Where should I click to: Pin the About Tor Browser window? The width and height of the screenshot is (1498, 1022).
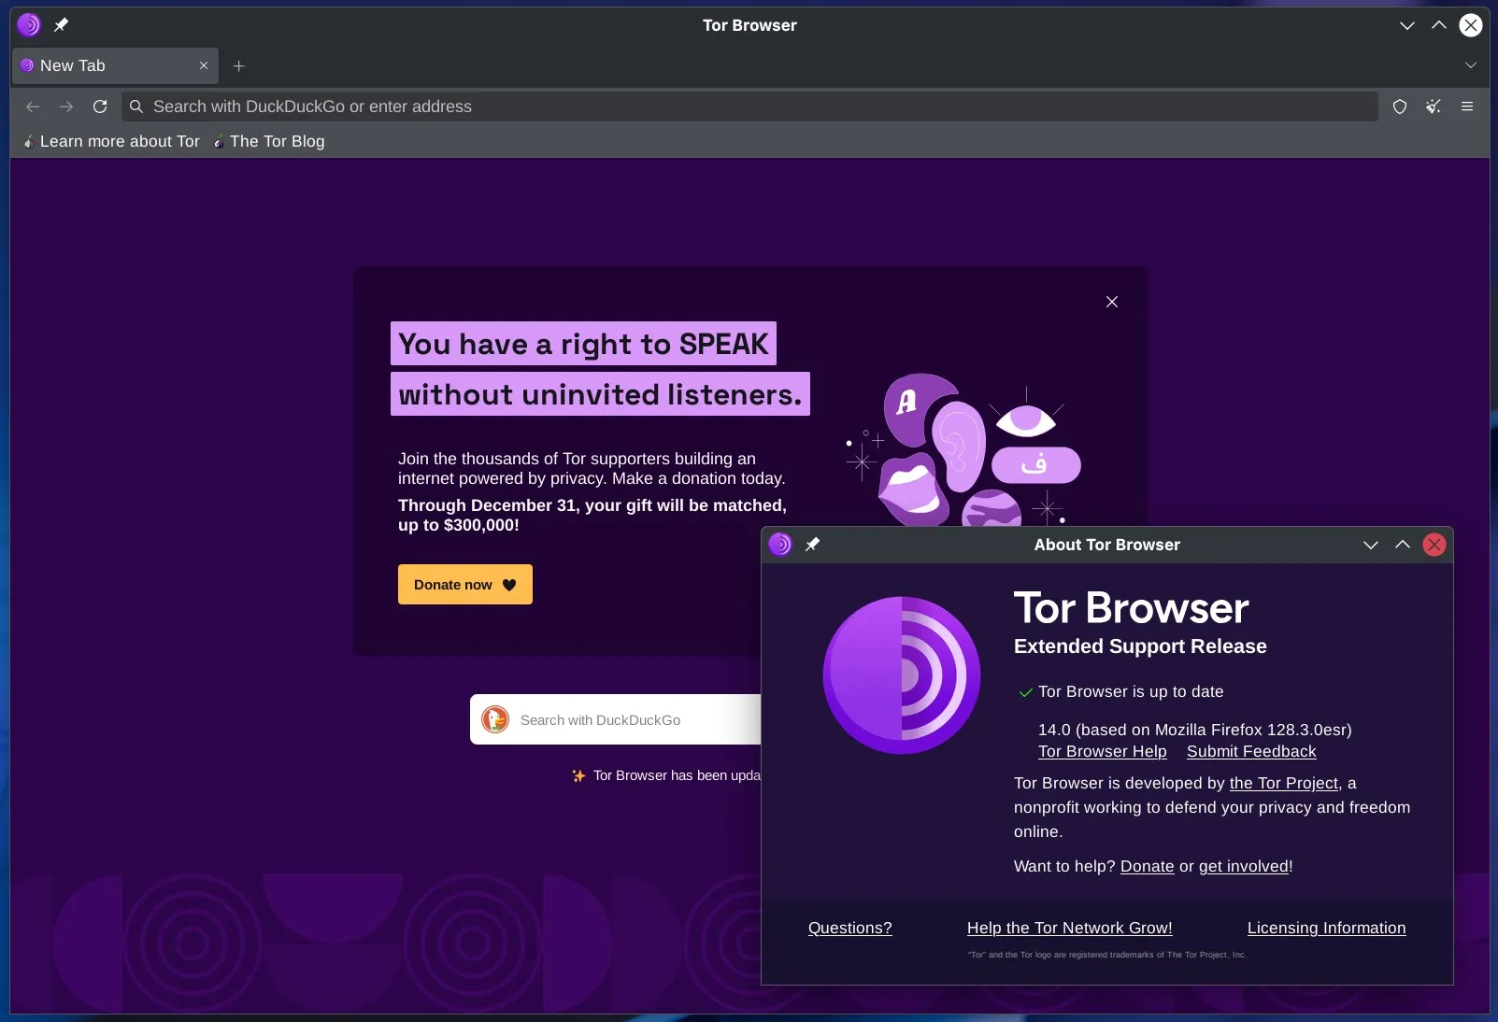coord(813,545)
